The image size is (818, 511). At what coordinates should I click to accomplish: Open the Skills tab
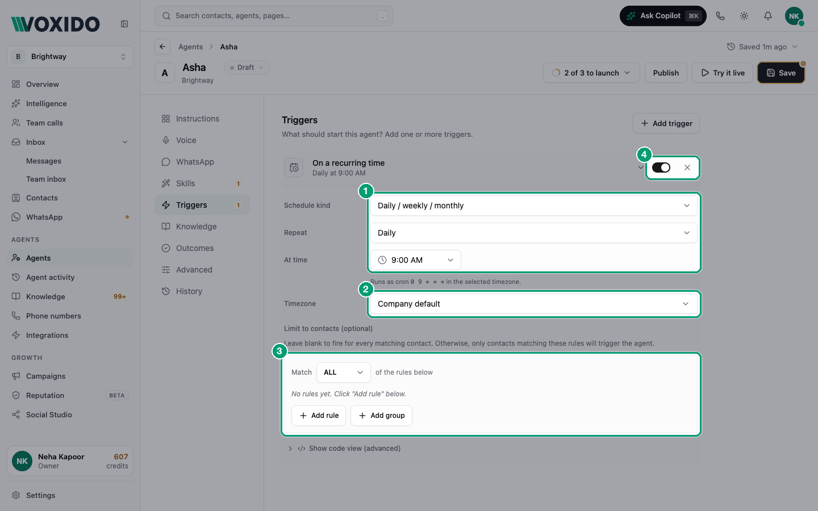[202, 183]
